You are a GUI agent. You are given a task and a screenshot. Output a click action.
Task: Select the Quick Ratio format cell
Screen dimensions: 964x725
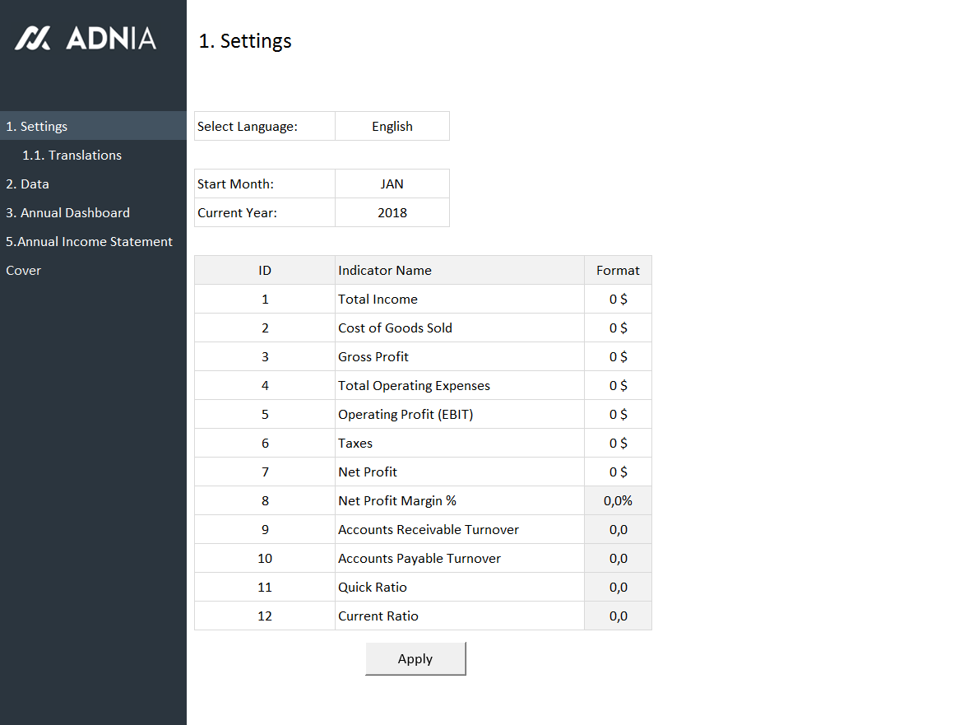pos(618,588)
